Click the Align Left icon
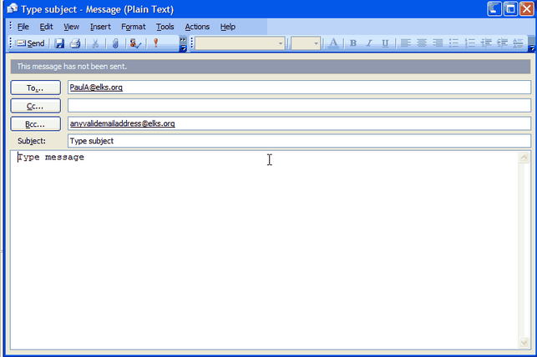 405,43
